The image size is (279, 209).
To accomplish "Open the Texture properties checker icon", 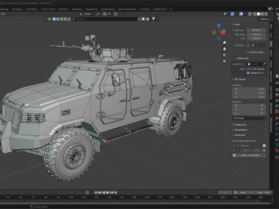I will [x=277, y=157].
